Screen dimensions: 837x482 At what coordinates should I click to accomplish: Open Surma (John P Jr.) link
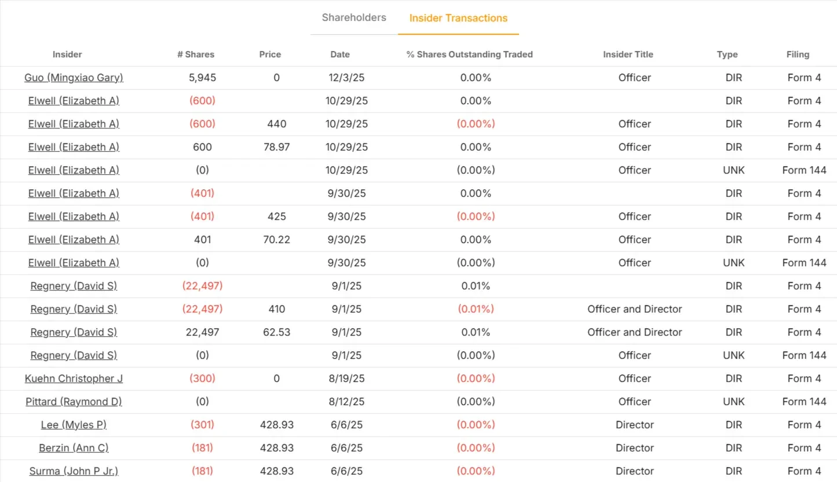74,471
